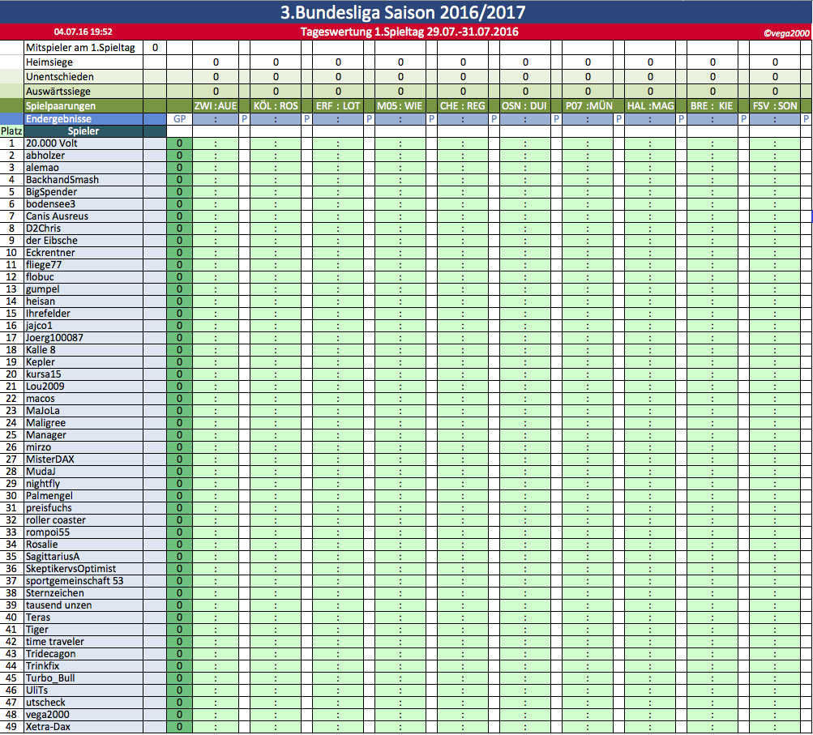The height and width of the screenshot is (735, 813).
Task: Click the 'Mitspieler am 1.Spieltag' cell
Action: tap(80, 48)
